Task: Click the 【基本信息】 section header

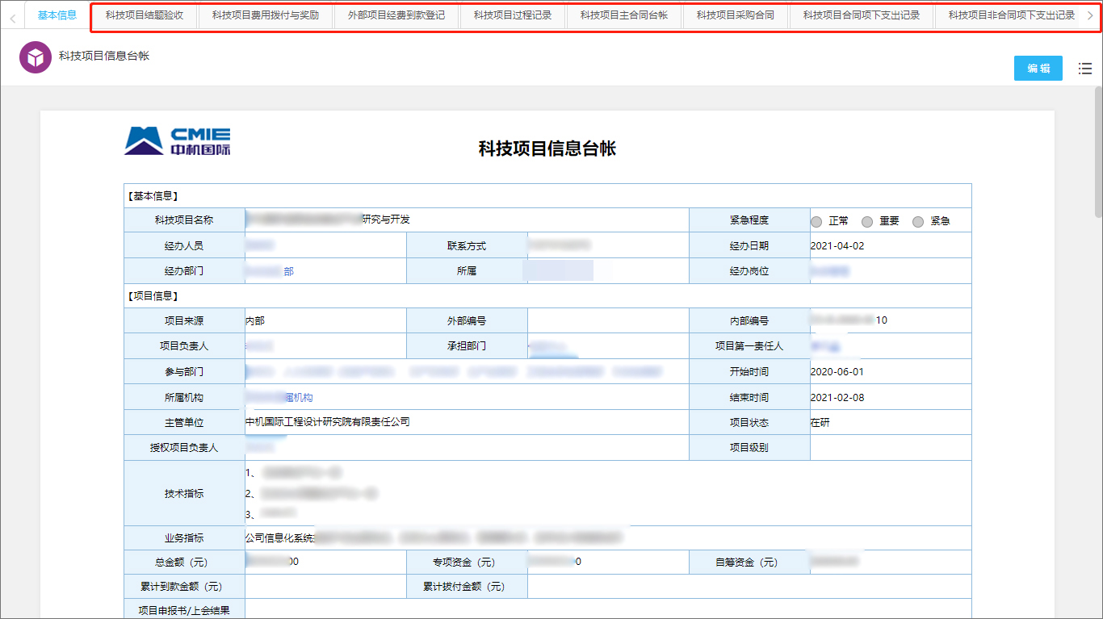Action: pyautogui.click(x=153, y=196)
